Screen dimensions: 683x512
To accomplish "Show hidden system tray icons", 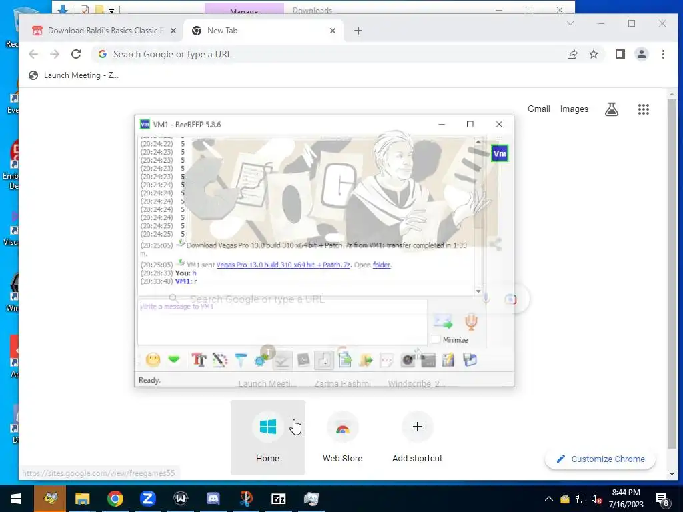I will click(x=548, y=499).
